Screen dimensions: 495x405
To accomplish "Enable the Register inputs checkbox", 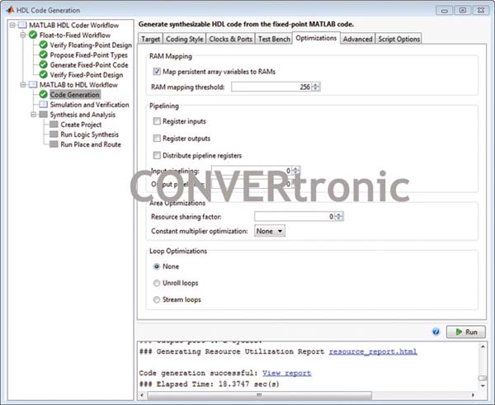I will tap(157, 121).
